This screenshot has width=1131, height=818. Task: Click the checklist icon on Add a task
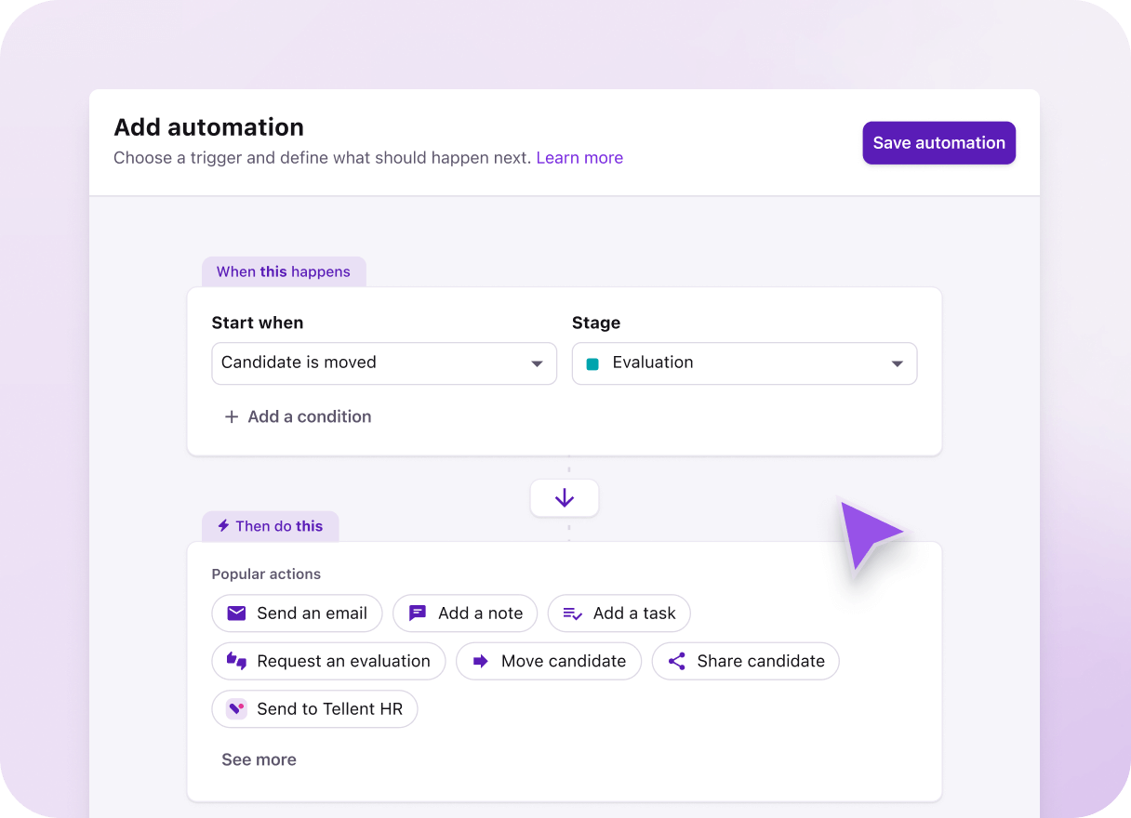coord(570,613)
